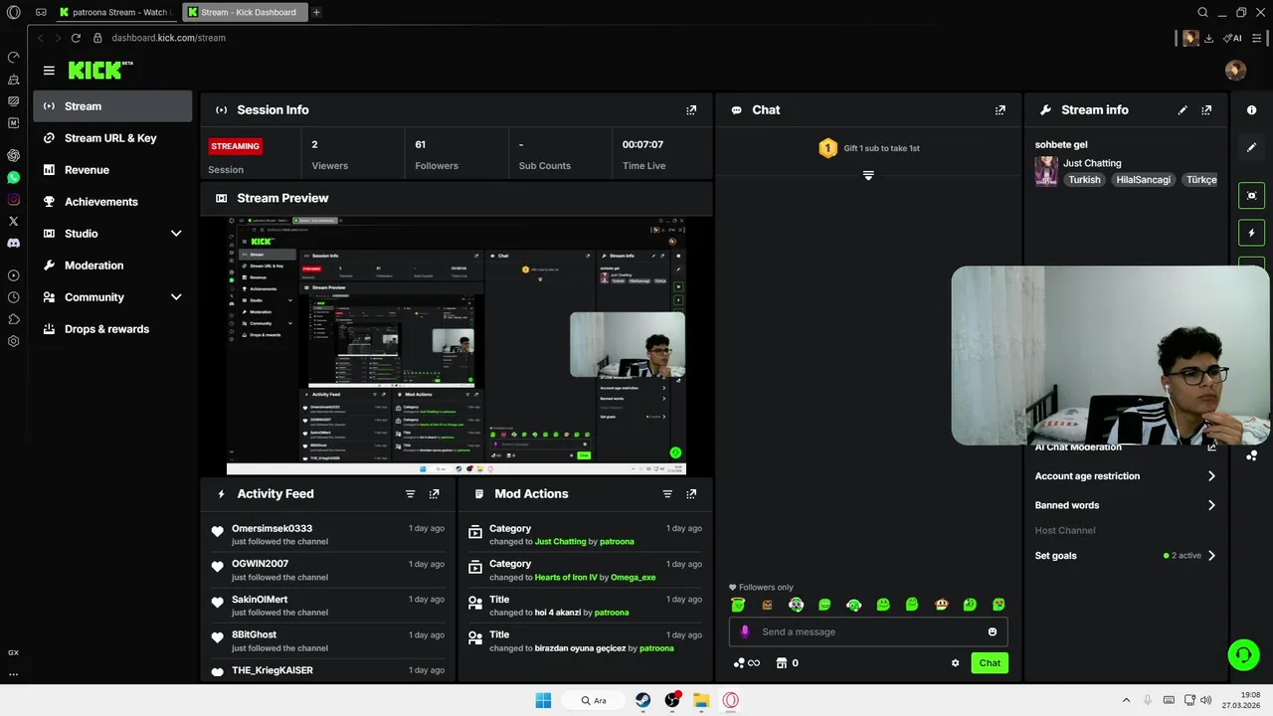Open Omega_exe link in Mod Actions
1273x716 pixels.
coord(634,578)
